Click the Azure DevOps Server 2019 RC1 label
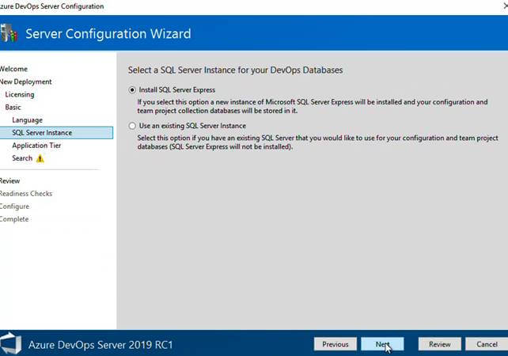This screenshot has height=356, width=508. 100,345
